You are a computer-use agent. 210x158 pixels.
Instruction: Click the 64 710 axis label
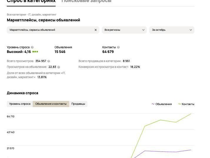pyautogui.click(x=11, y=116)
